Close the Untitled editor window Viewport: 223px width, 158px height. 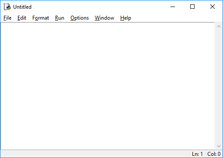213,7
